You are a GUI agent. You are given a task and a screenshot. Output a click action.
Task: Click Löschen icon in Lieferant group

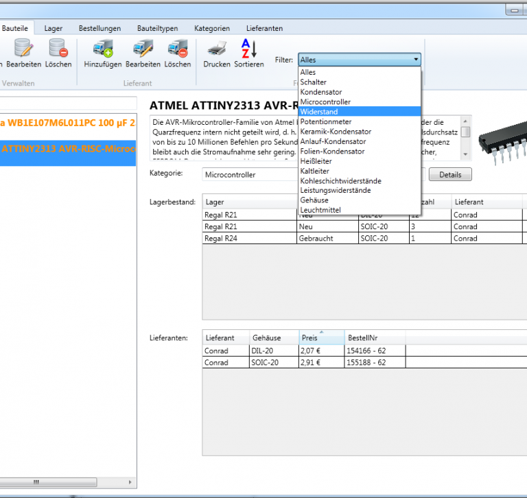pyautogui.click(x=178, y=49)
